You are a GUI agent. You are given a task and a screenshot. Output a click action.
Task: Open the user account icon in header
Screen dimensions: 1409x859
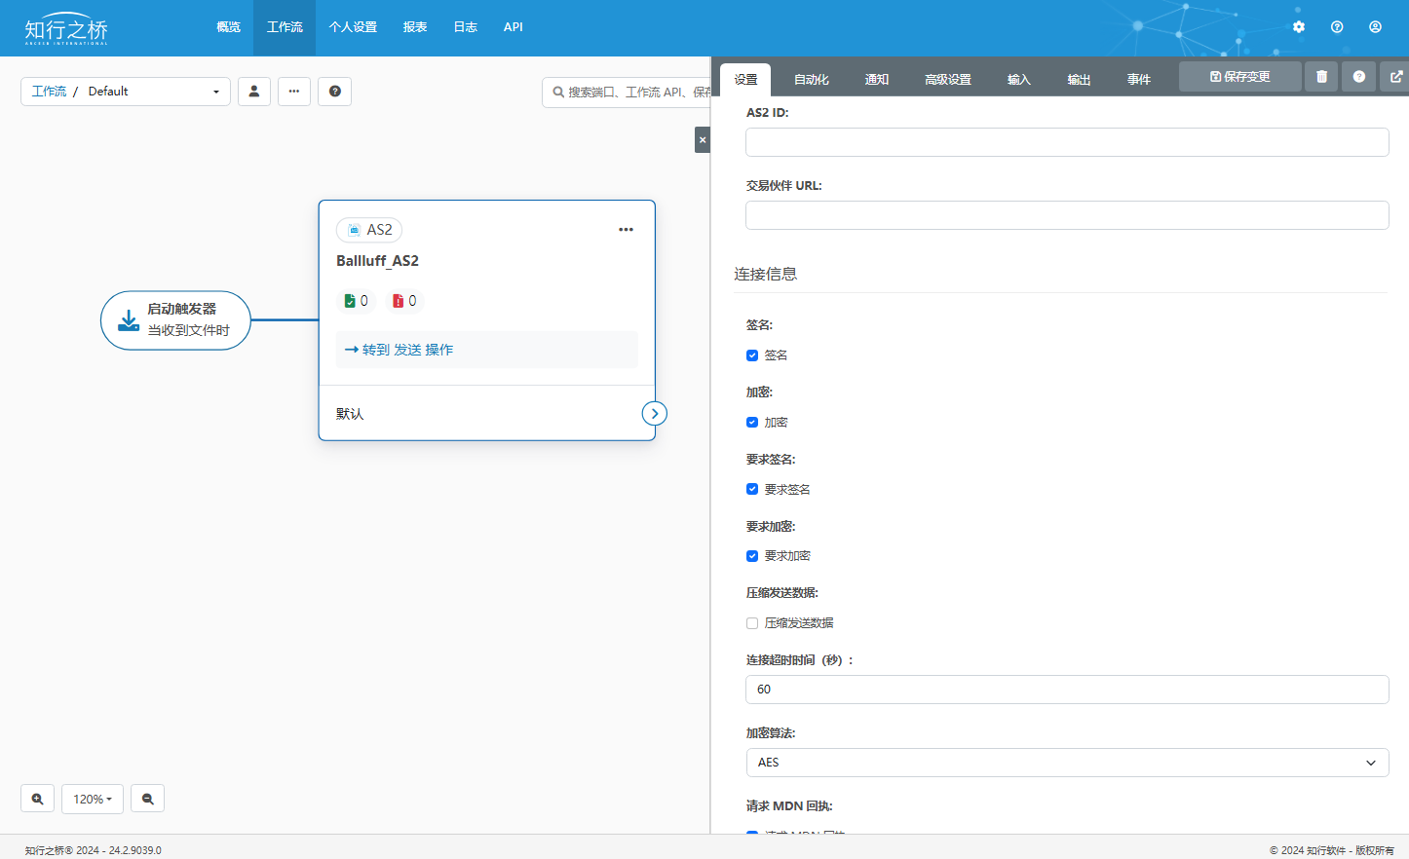1375,27
